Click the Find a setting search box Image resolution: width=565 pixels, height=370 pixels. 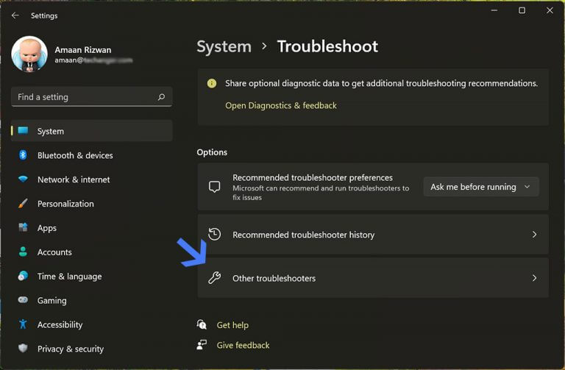pyautogui.click(x=91, y=97)
